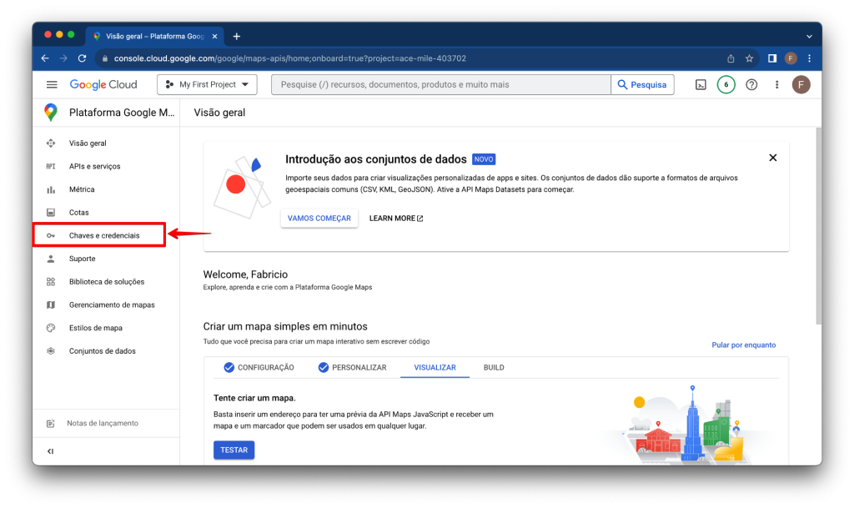The height and width of the screenshot is (508, 854).
Task: Click the share page icon in address bar
Action: click(x=731, y=58)
